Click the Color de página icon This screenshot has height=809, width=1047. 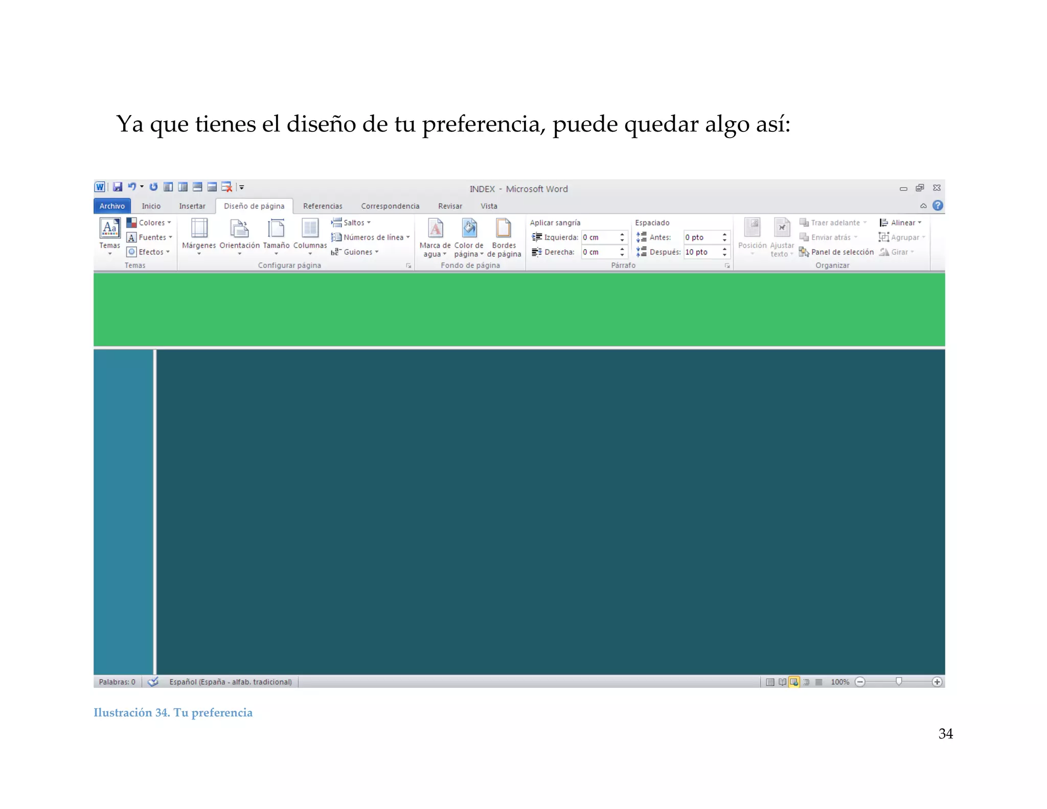tap(469, 229)
